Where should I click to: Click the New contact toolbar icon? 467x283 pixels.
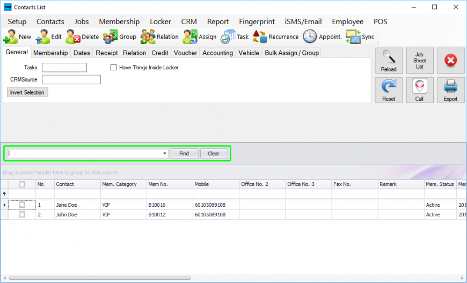click(10, 37)
